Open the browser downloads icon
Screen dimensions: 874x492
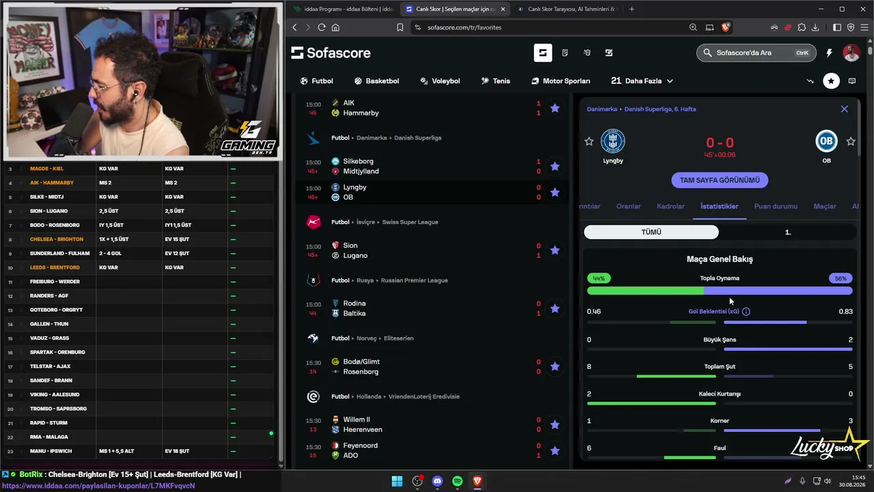coord(815,27)
